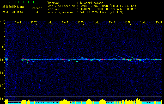This screenshot has height=104, width=164.
Task: Click the Receiver label
Action: pyautogui.click(x=53, y=9)
